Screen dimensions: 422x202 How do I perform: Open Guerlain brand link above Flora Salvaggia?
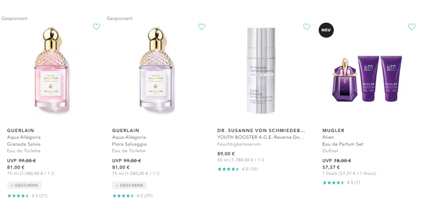point(126,130)
